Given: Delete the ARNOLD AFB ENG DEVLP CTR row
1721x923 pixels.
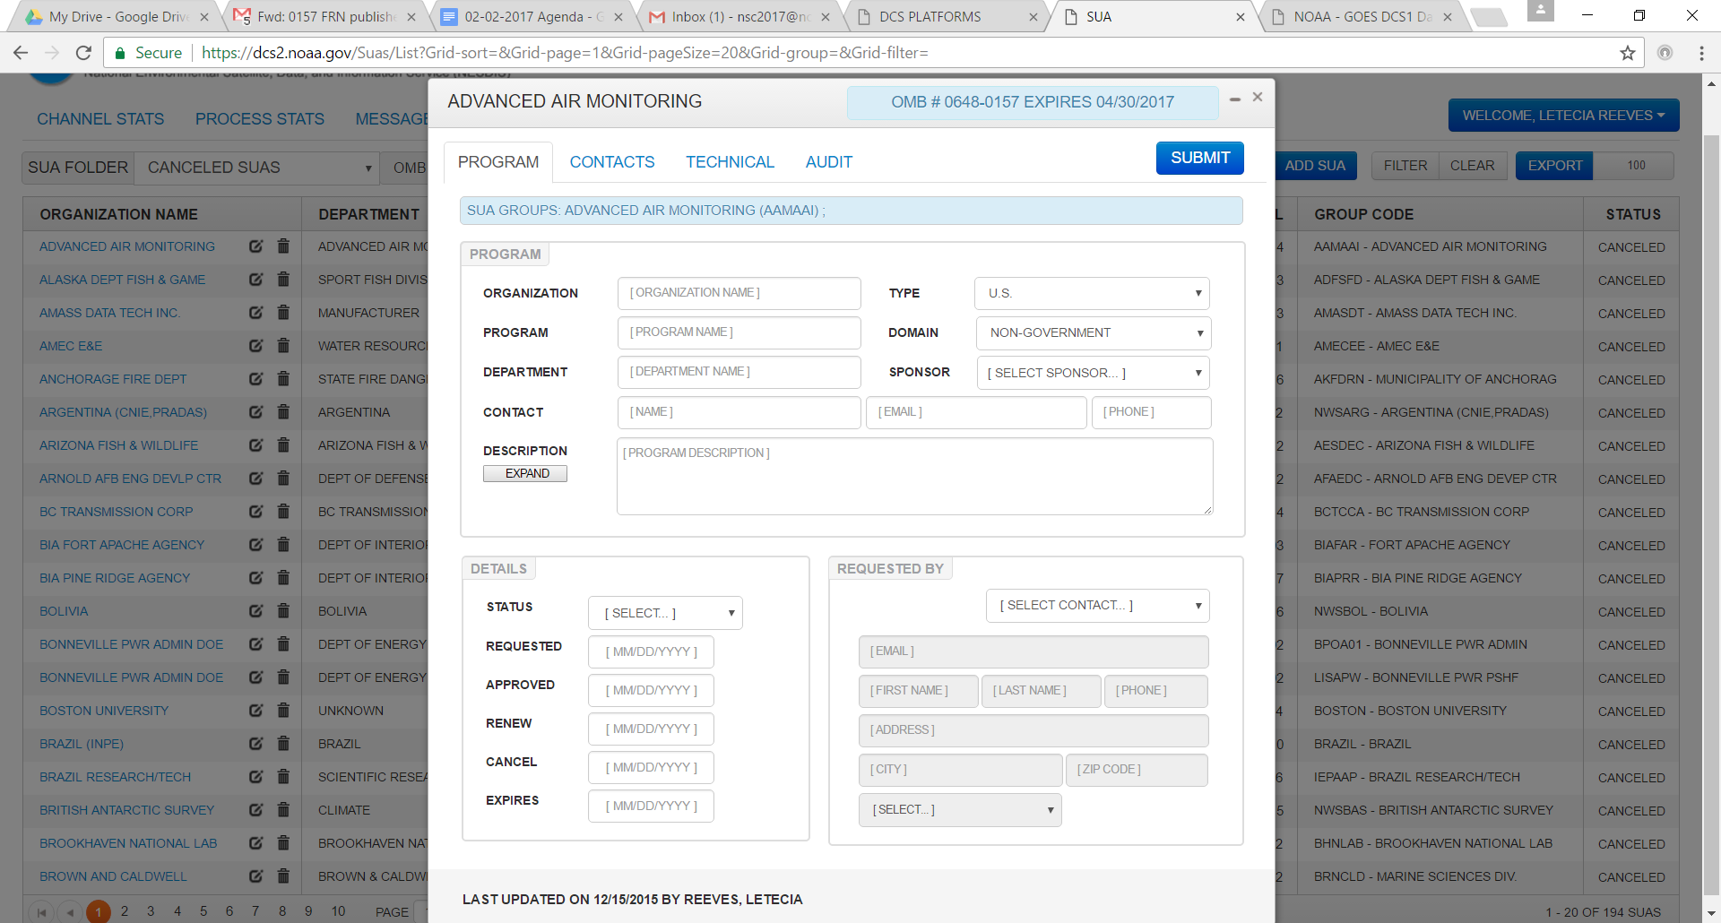Looking at the screenshot, I should tap(283, 479).
